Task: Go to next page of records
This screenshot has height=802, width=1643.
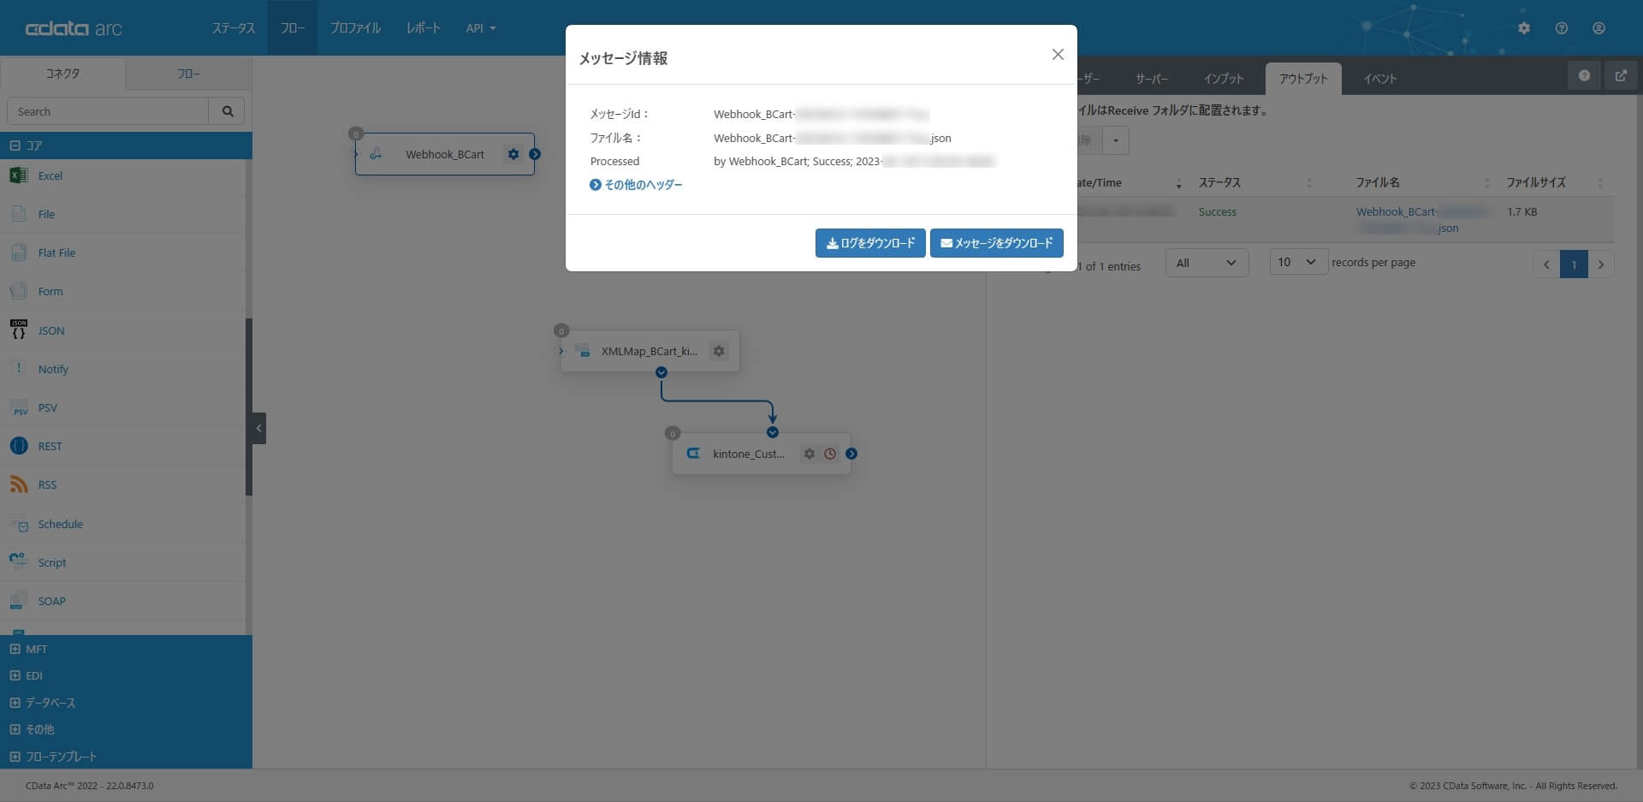Action: [x=1601, y=264]
